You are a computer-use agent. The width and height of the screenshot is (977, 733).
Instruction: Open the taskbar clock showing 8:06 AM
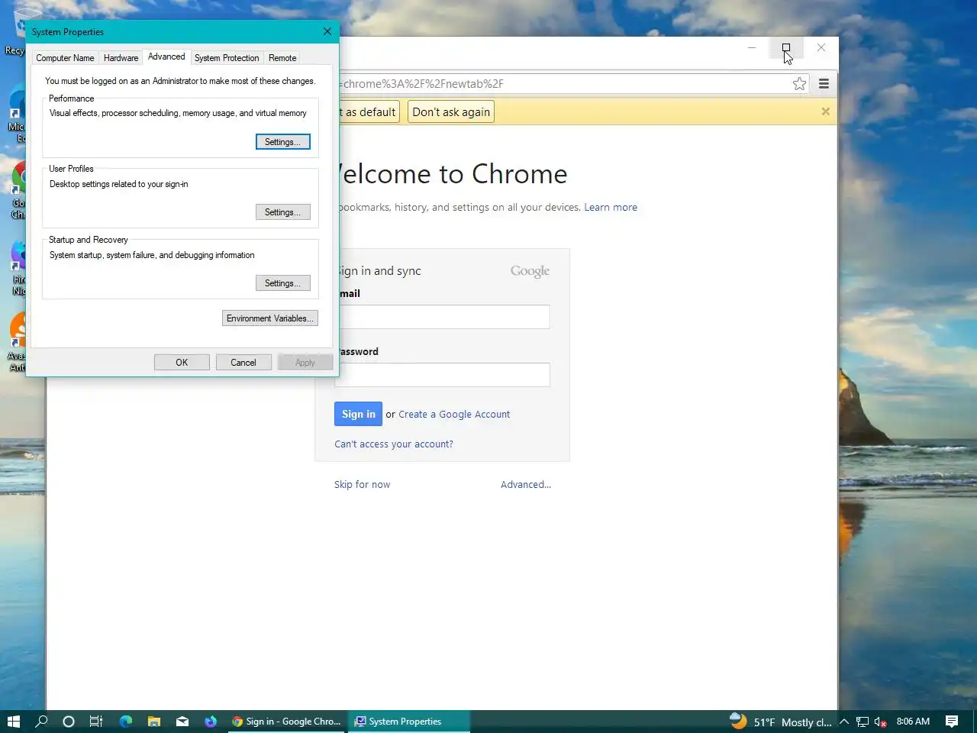[x=913, y=722]
